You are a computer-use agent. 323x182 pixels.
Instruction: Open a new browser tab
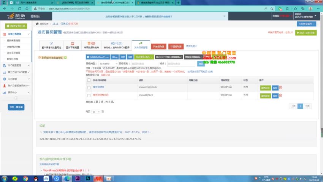[x=178, y=3]
